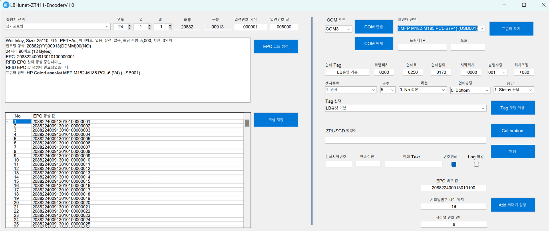Apply settings with Tag 셋팅 적용

click(512, 108)
